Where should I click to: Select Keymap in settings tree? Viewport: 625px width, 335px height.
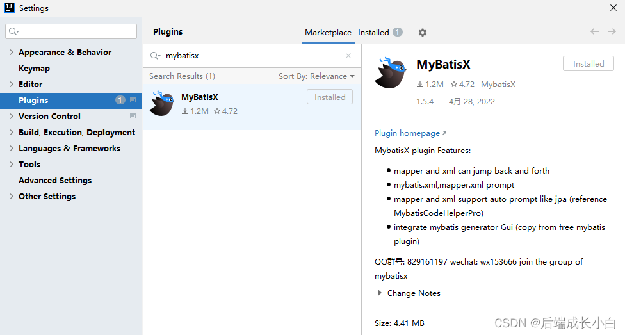(35, 68)
